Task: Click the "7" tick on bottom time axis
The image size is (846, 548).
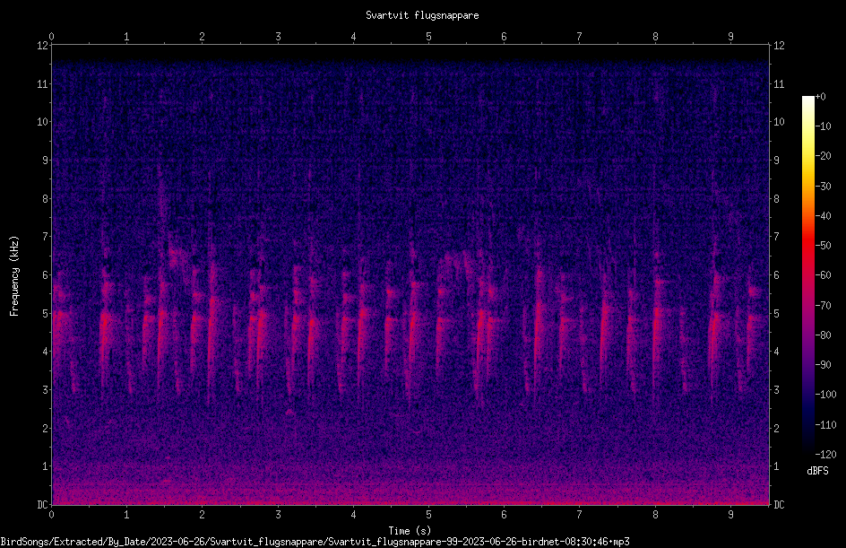Action: coord(580,515)
